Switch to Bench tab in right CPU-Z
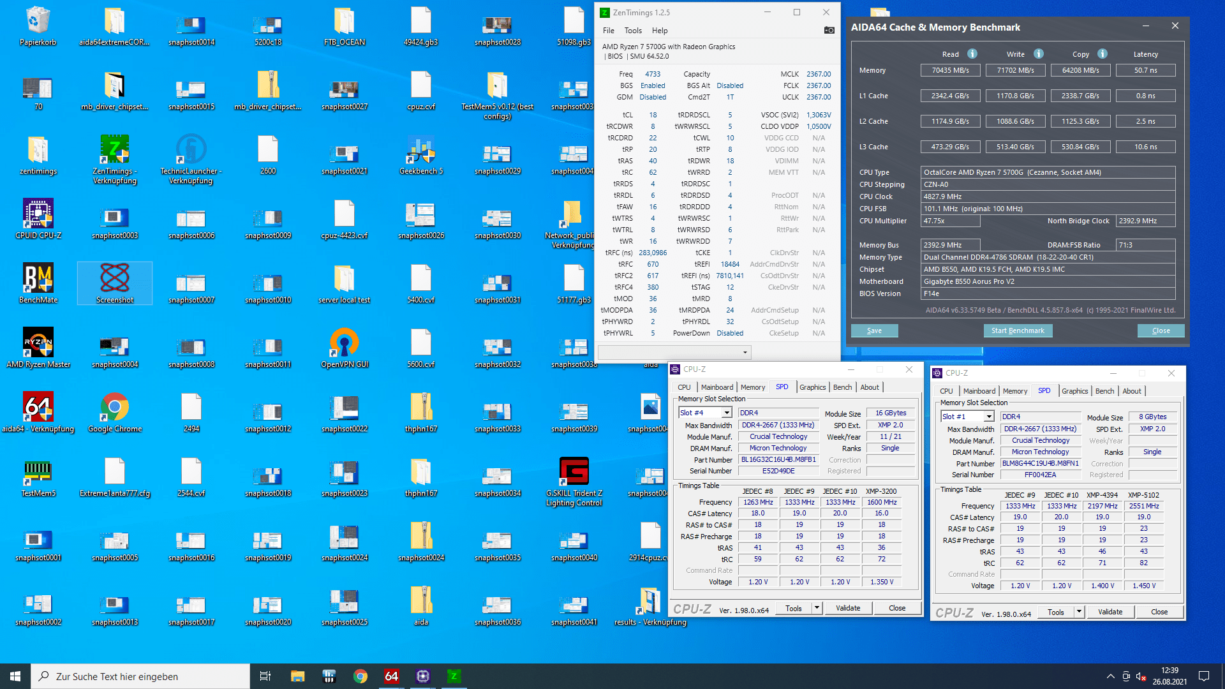The image size is (1225, 689). coord(1104,391)
